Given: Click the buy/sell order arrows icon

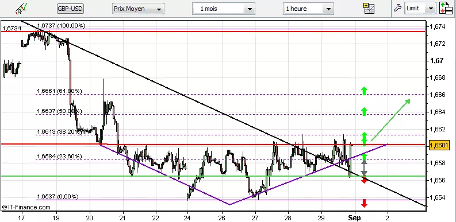Looking at the screenshot, I should pos(446,8).
